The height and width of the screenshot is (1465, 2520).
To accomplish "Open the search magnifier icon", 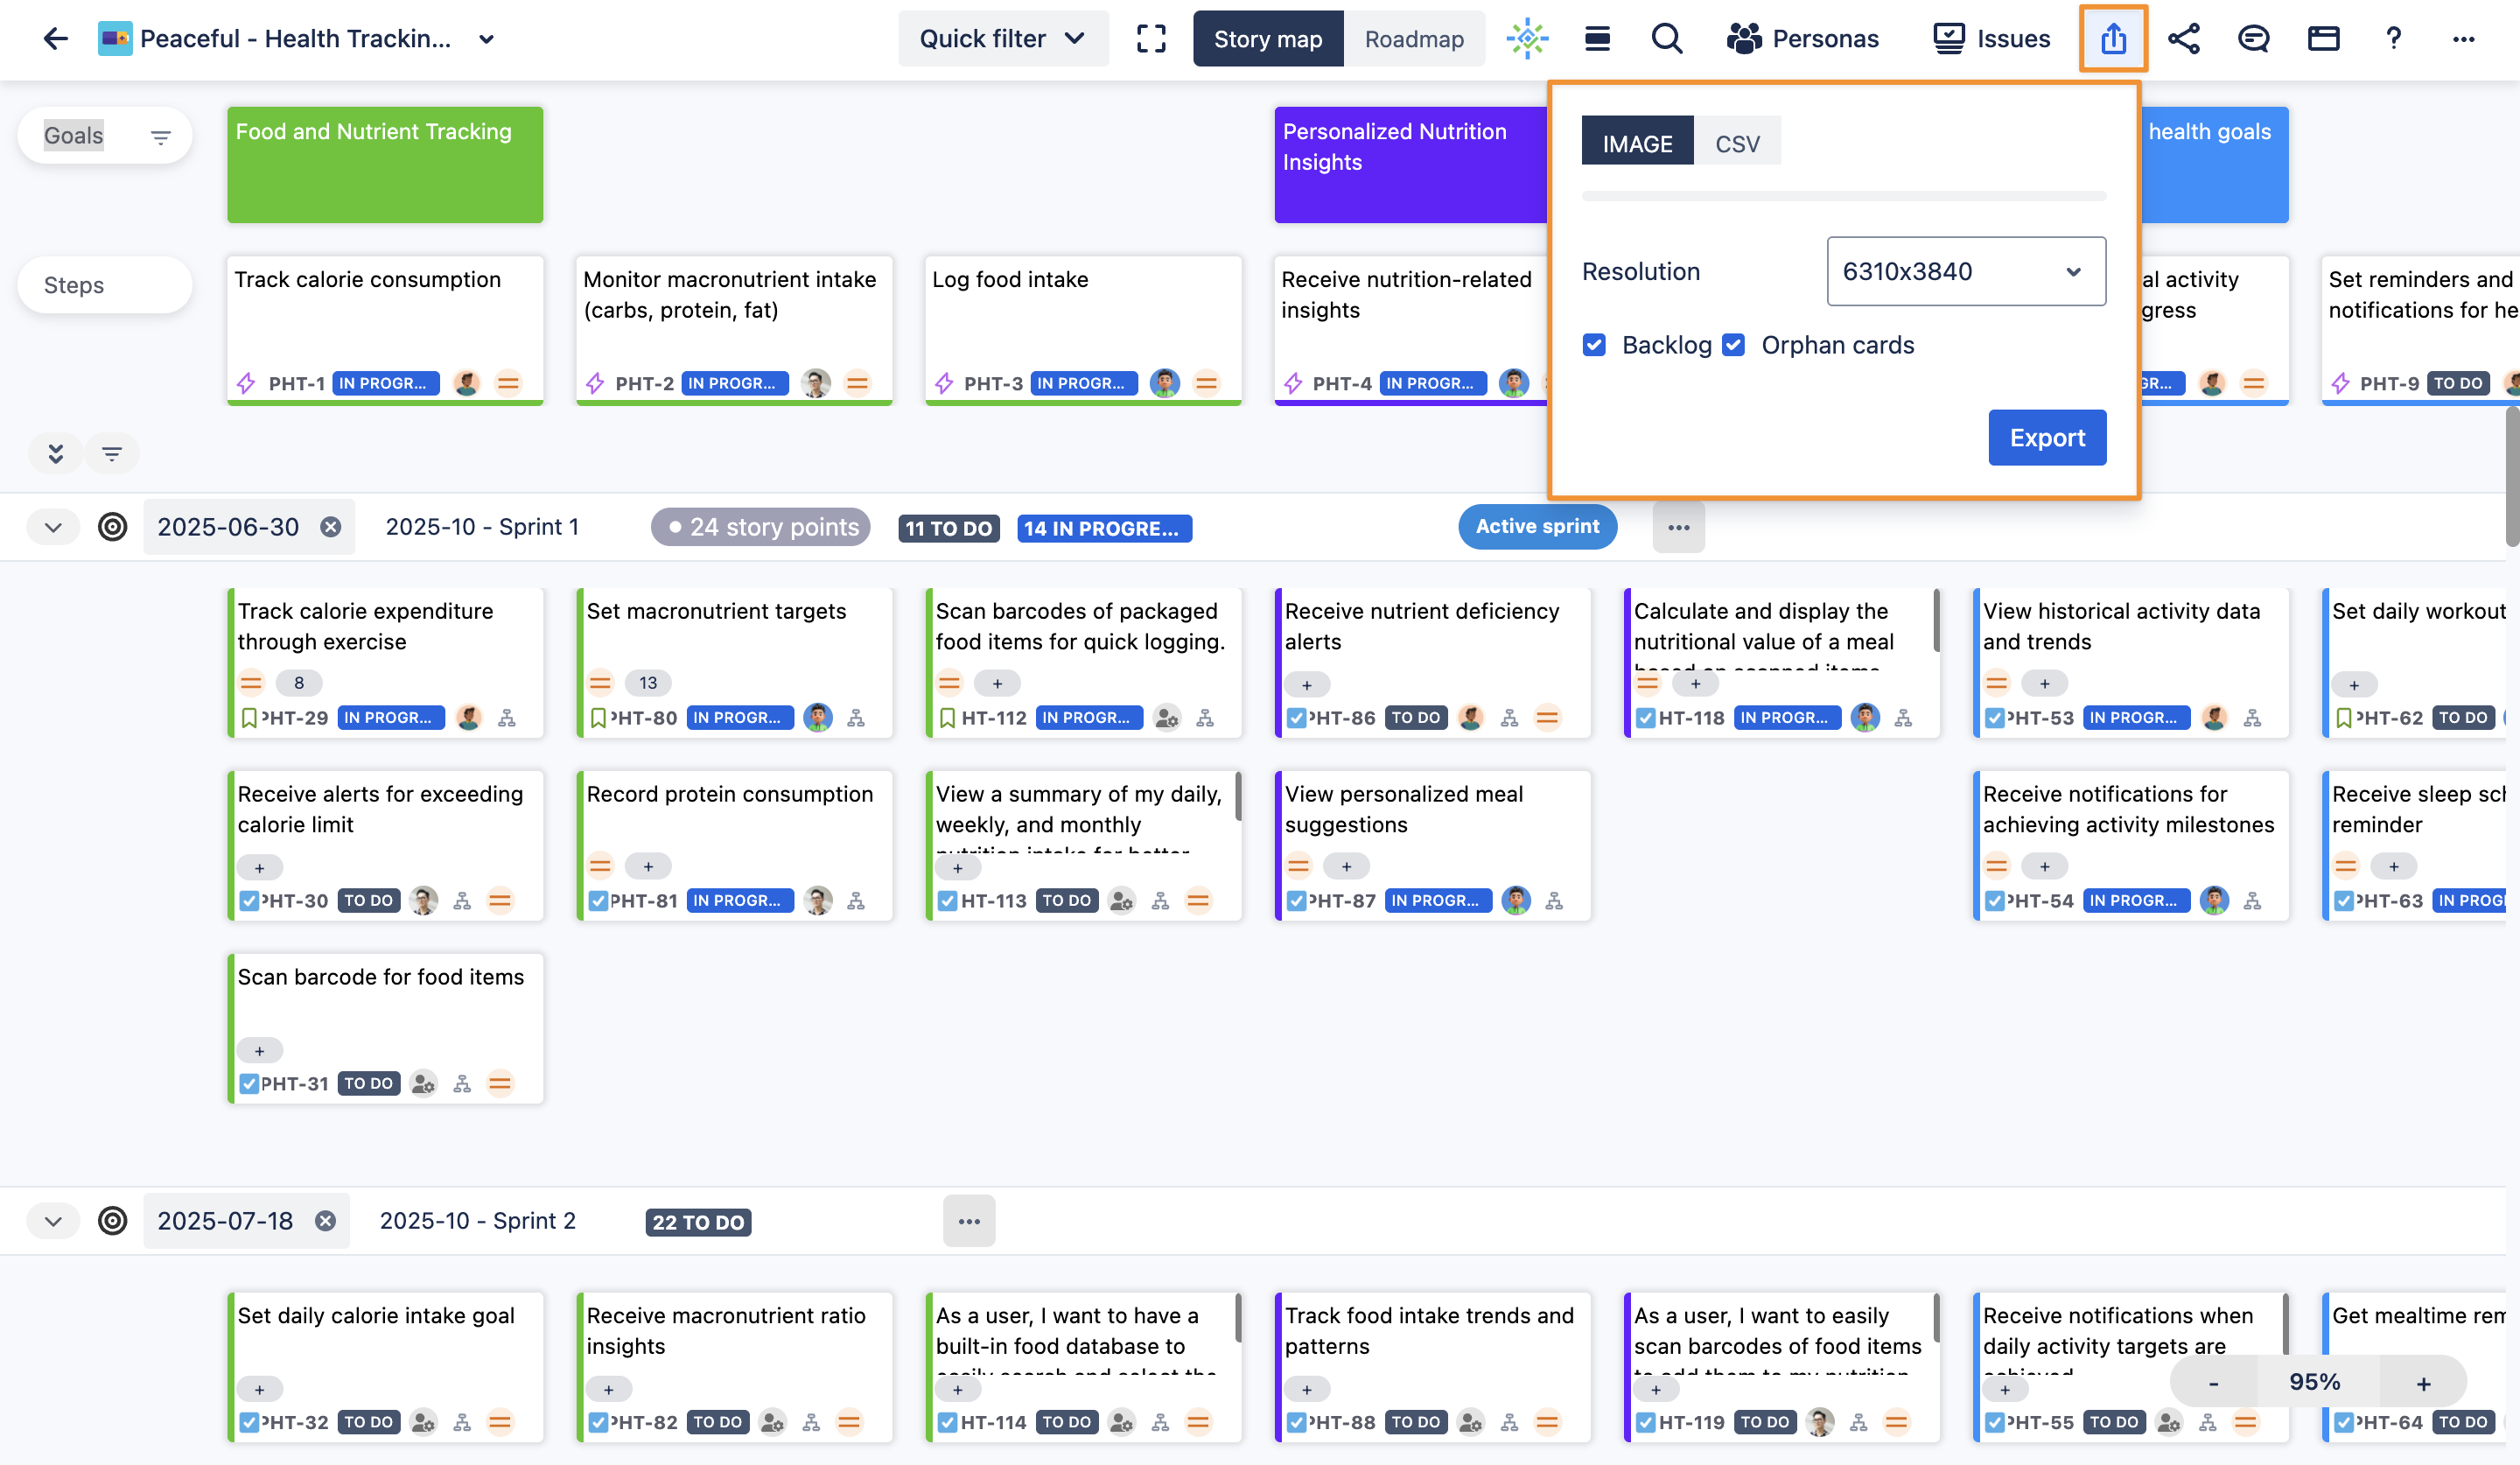I will pos(1666,39).
